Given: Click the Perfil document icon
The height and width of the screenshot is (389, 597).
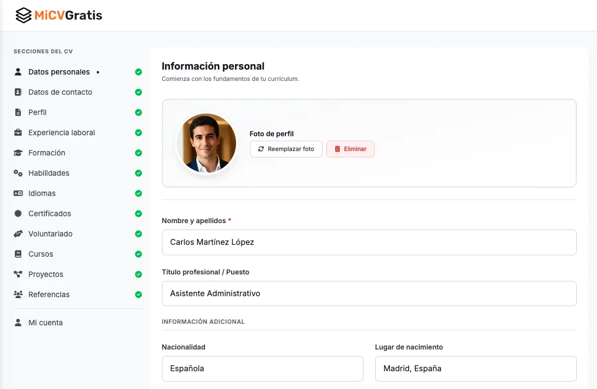Looking at the screenshot, I should 18,112.
